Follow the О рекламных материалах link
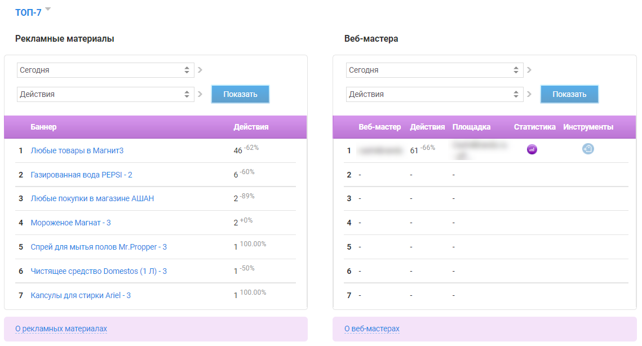 pos(61,329)
